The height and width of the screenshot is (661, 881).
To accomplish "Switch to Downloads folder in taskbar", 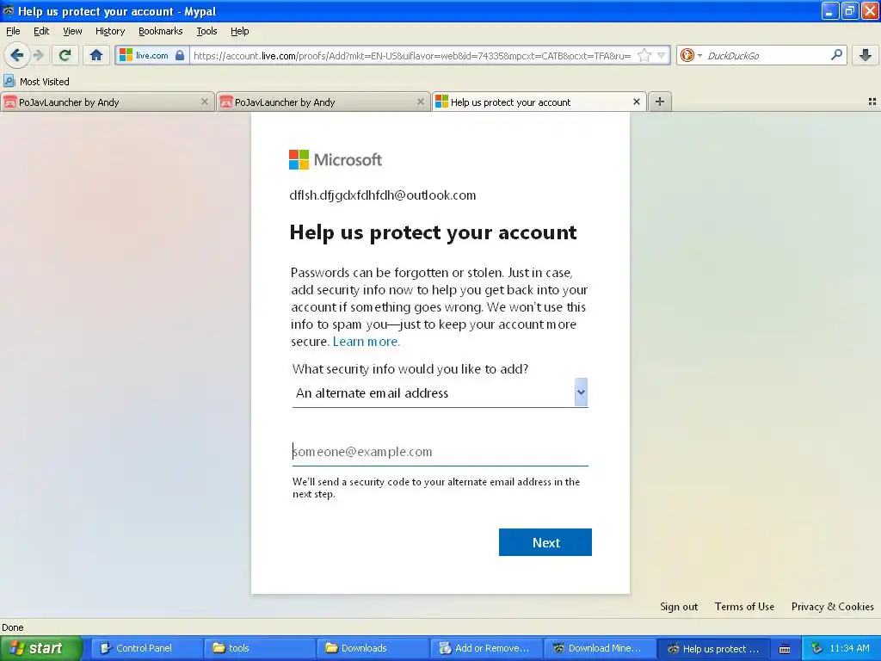I will (373, 648).
